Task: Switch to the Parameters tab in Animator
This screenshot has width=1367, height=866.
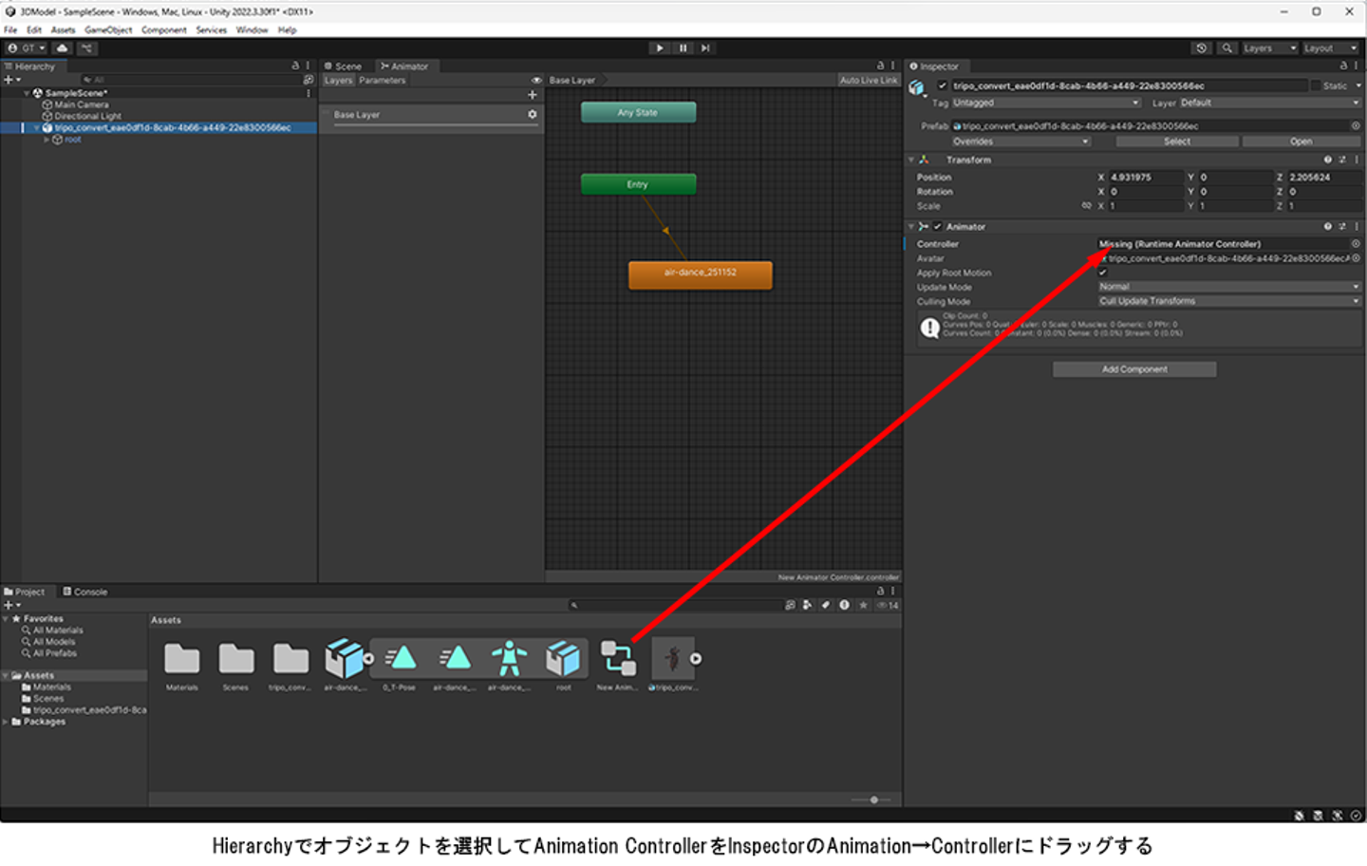Action: 383,81
